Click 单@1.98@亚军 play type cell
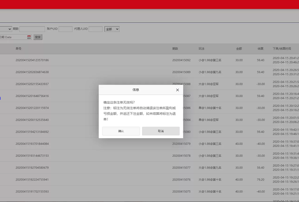The width and height of the screenshot is (299, 202). 208,120
